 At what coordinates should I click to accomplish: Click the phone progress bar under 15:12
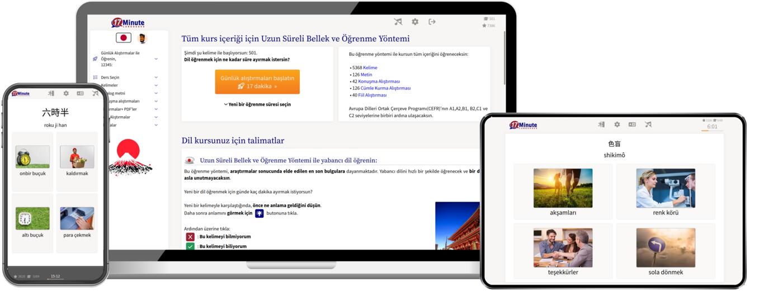(x=55, y=279)
